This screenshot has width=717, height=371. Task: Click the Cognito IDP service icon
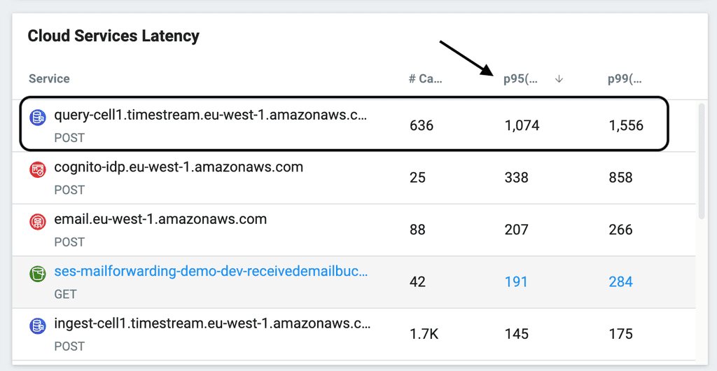(x=38, y=169)
